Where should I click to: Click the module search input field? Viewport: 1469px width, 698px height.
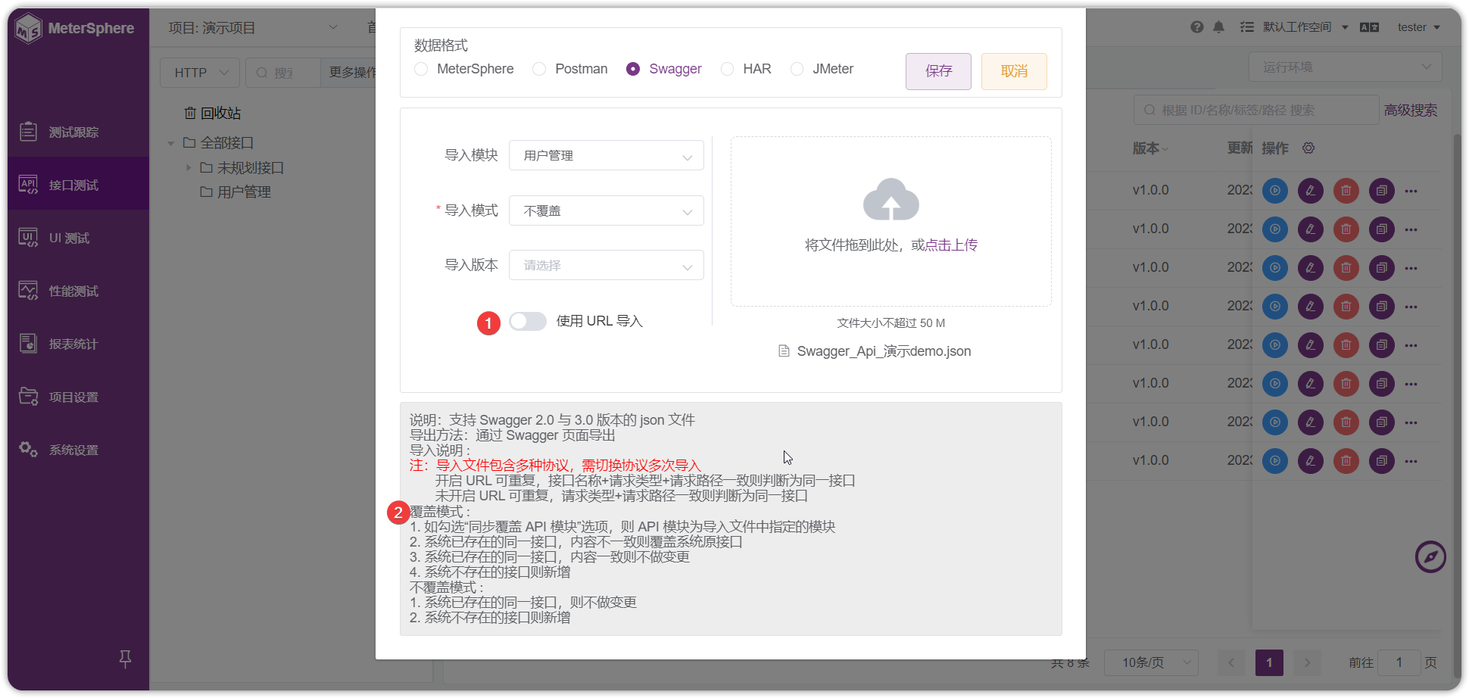coord(283,73)
